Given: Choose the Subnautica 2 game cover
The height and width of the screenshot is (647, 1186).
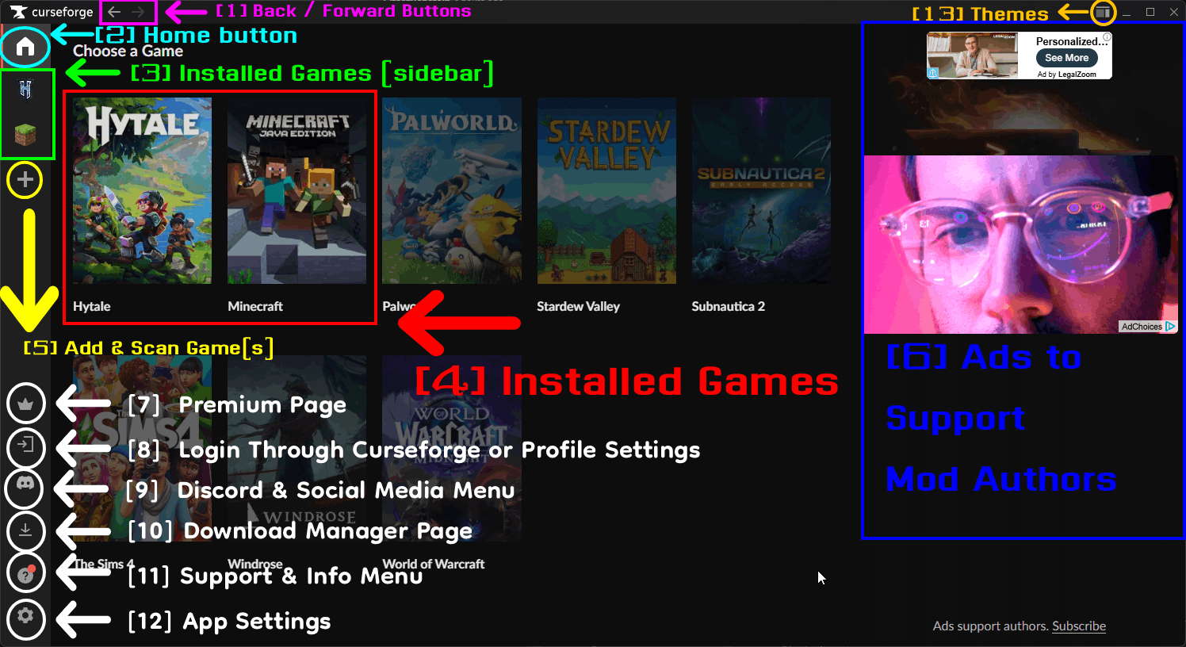Looking at the screenshot, I should coord(761,191).
